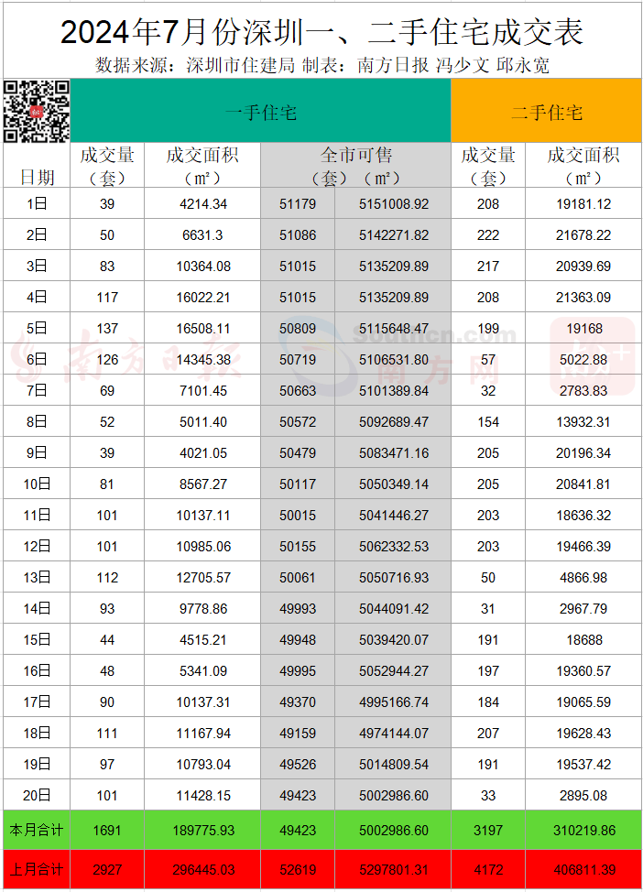Image resolution: width=643 pixels, height=892 pixels.
Task: Click value 8567.27 in the 10日 row
Action: (x=203, y=484)
